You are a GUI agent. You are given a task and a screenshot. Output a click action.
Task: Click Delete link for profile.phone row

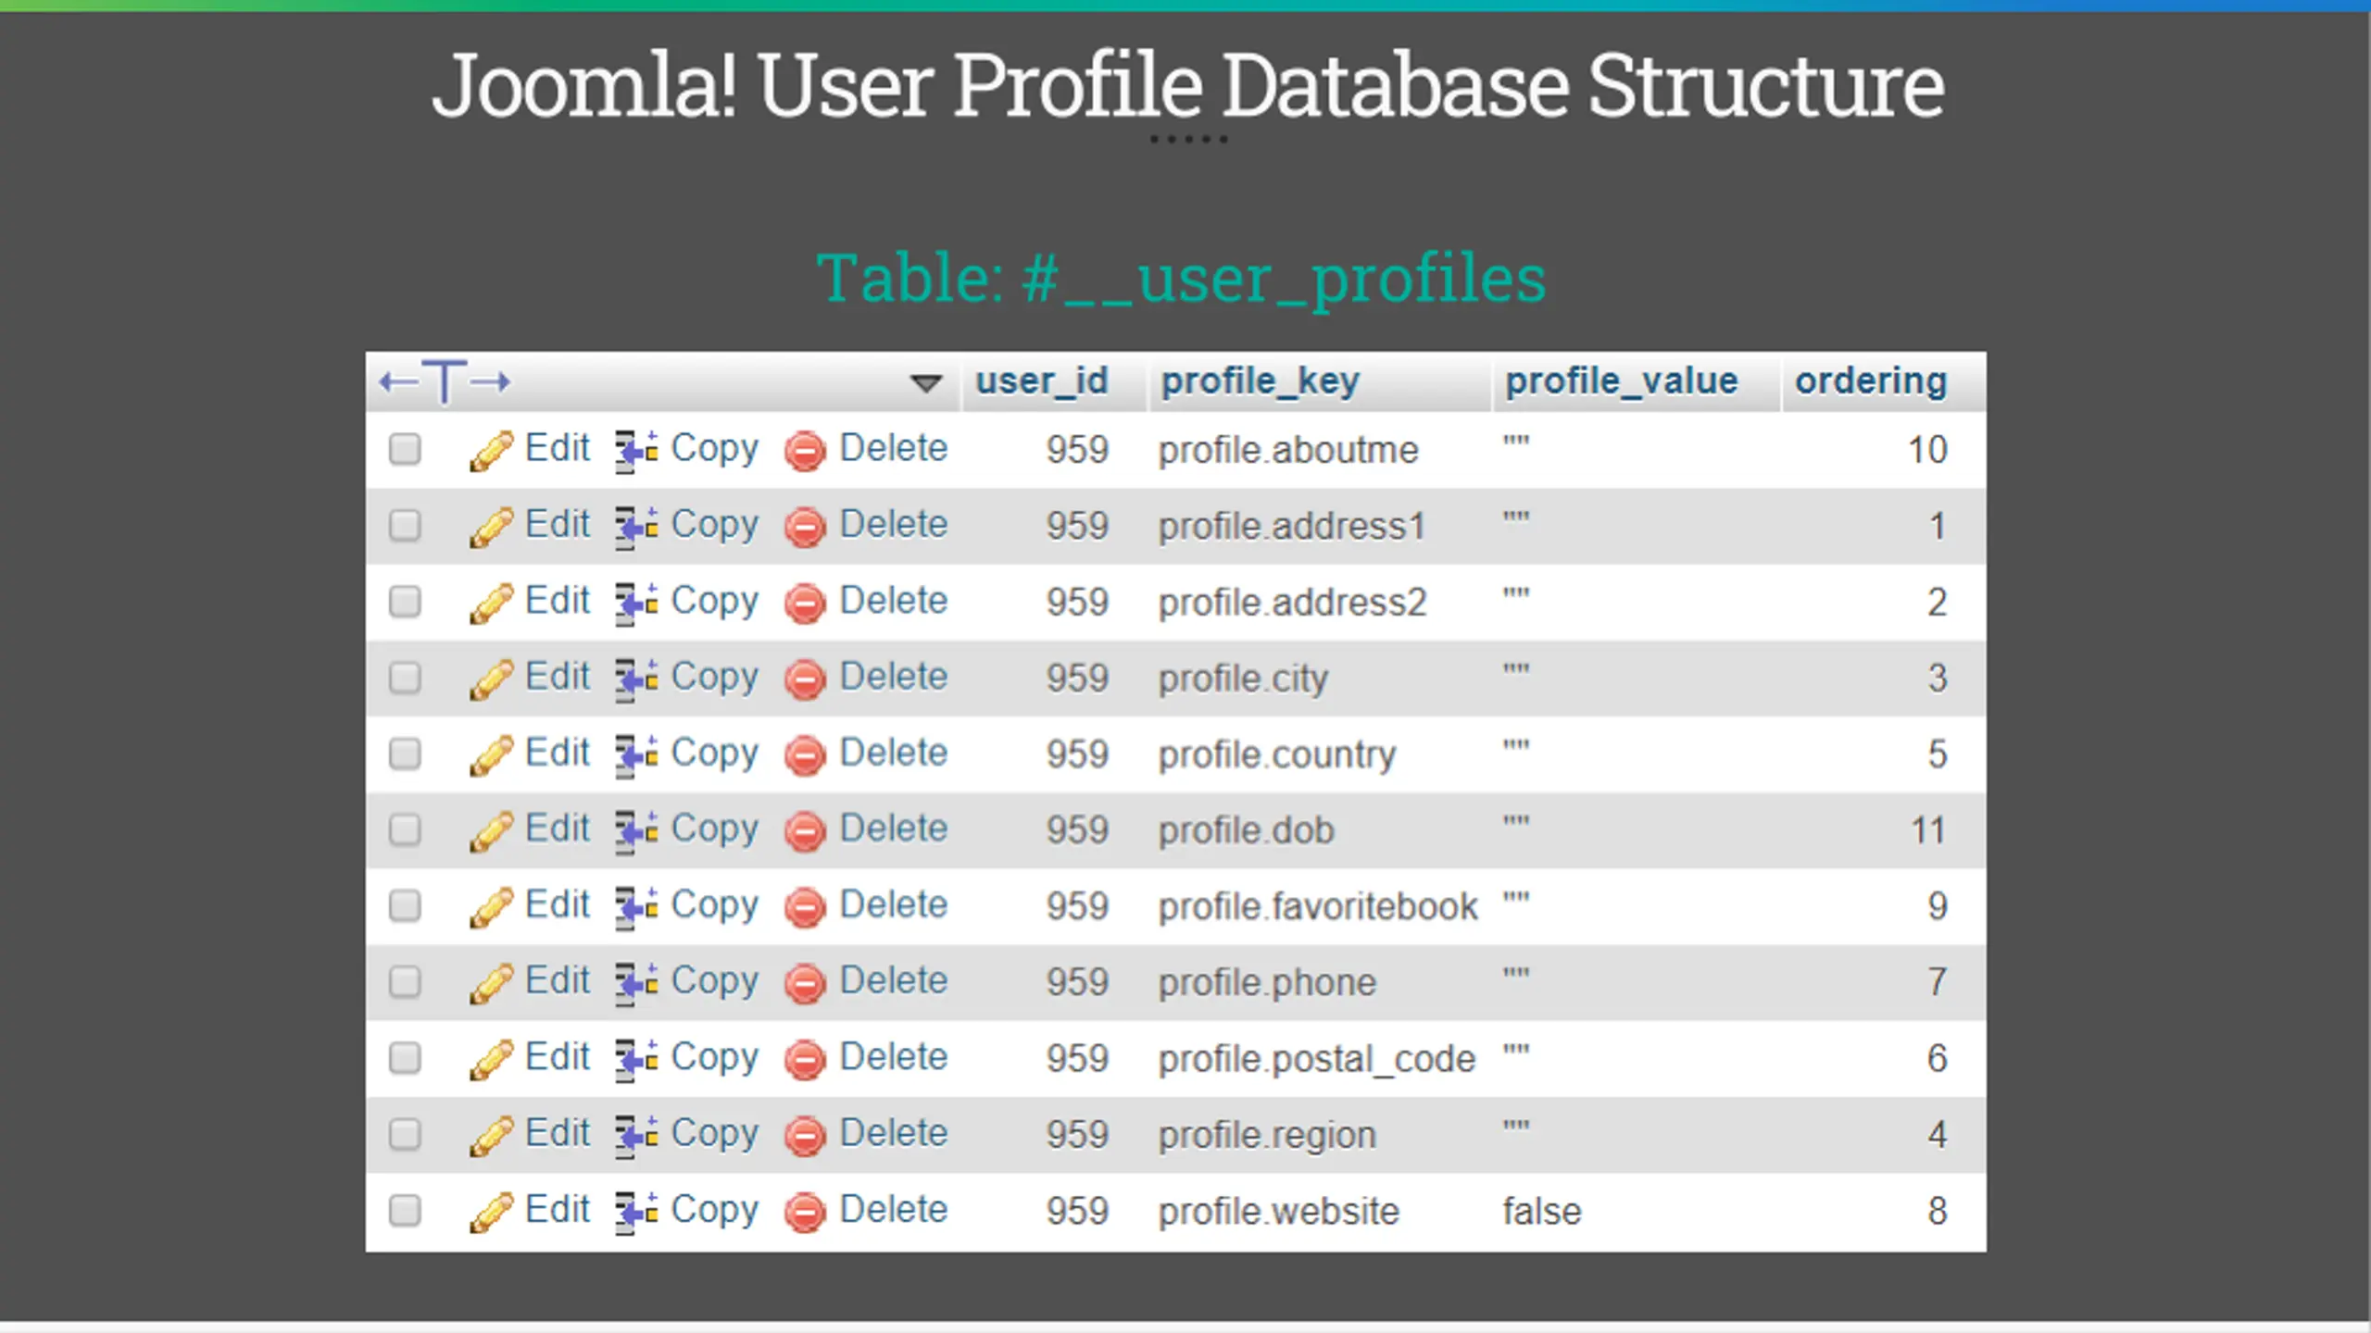click(x=894, y=980)
